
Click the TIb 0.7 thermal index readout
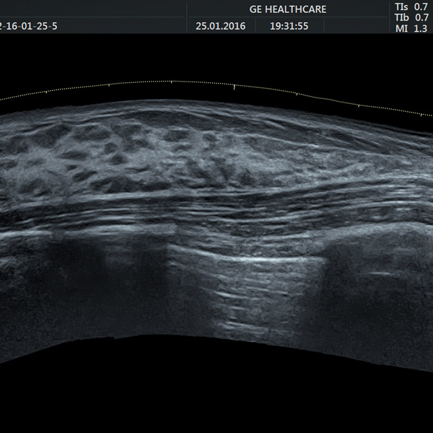click(x=411, y=17)
